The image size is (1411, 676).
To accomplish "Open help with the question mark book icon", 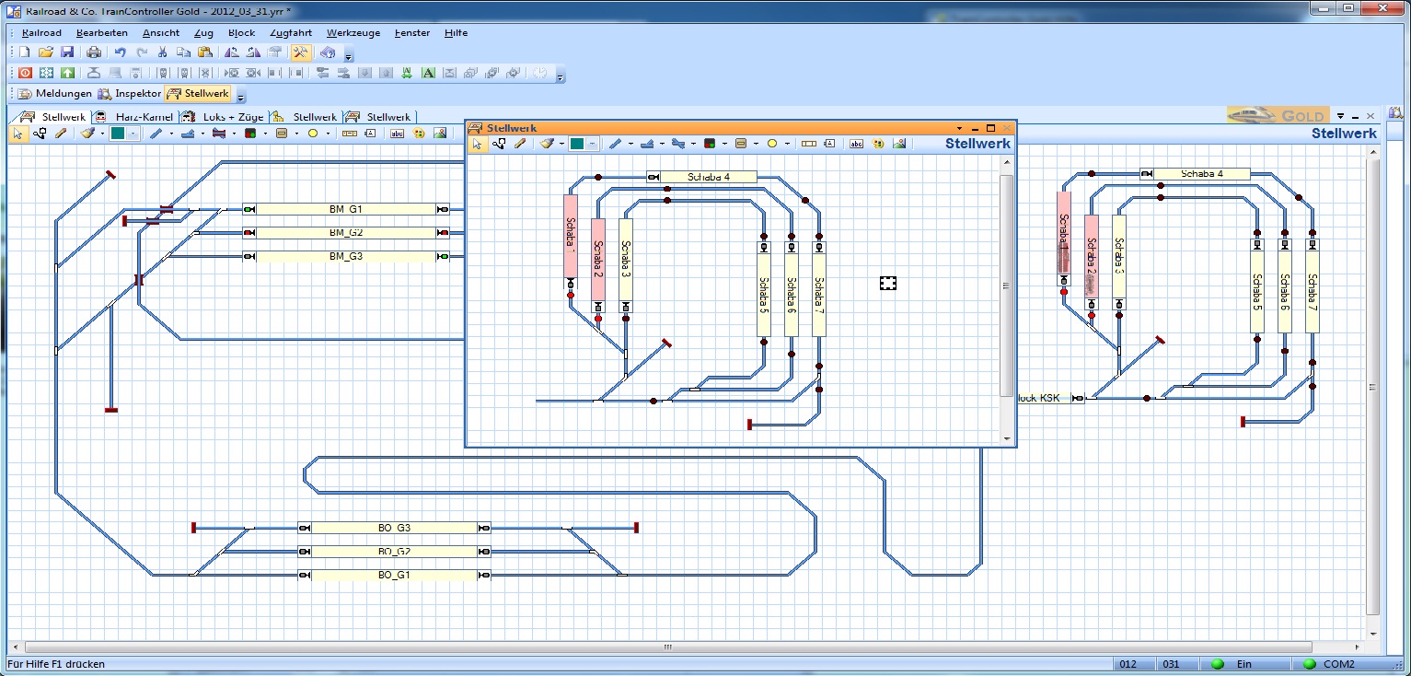I will [328, 52].
